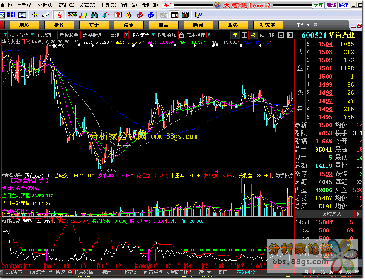
Task: Click the chart question mark icon
Action: tap(118, 15)
